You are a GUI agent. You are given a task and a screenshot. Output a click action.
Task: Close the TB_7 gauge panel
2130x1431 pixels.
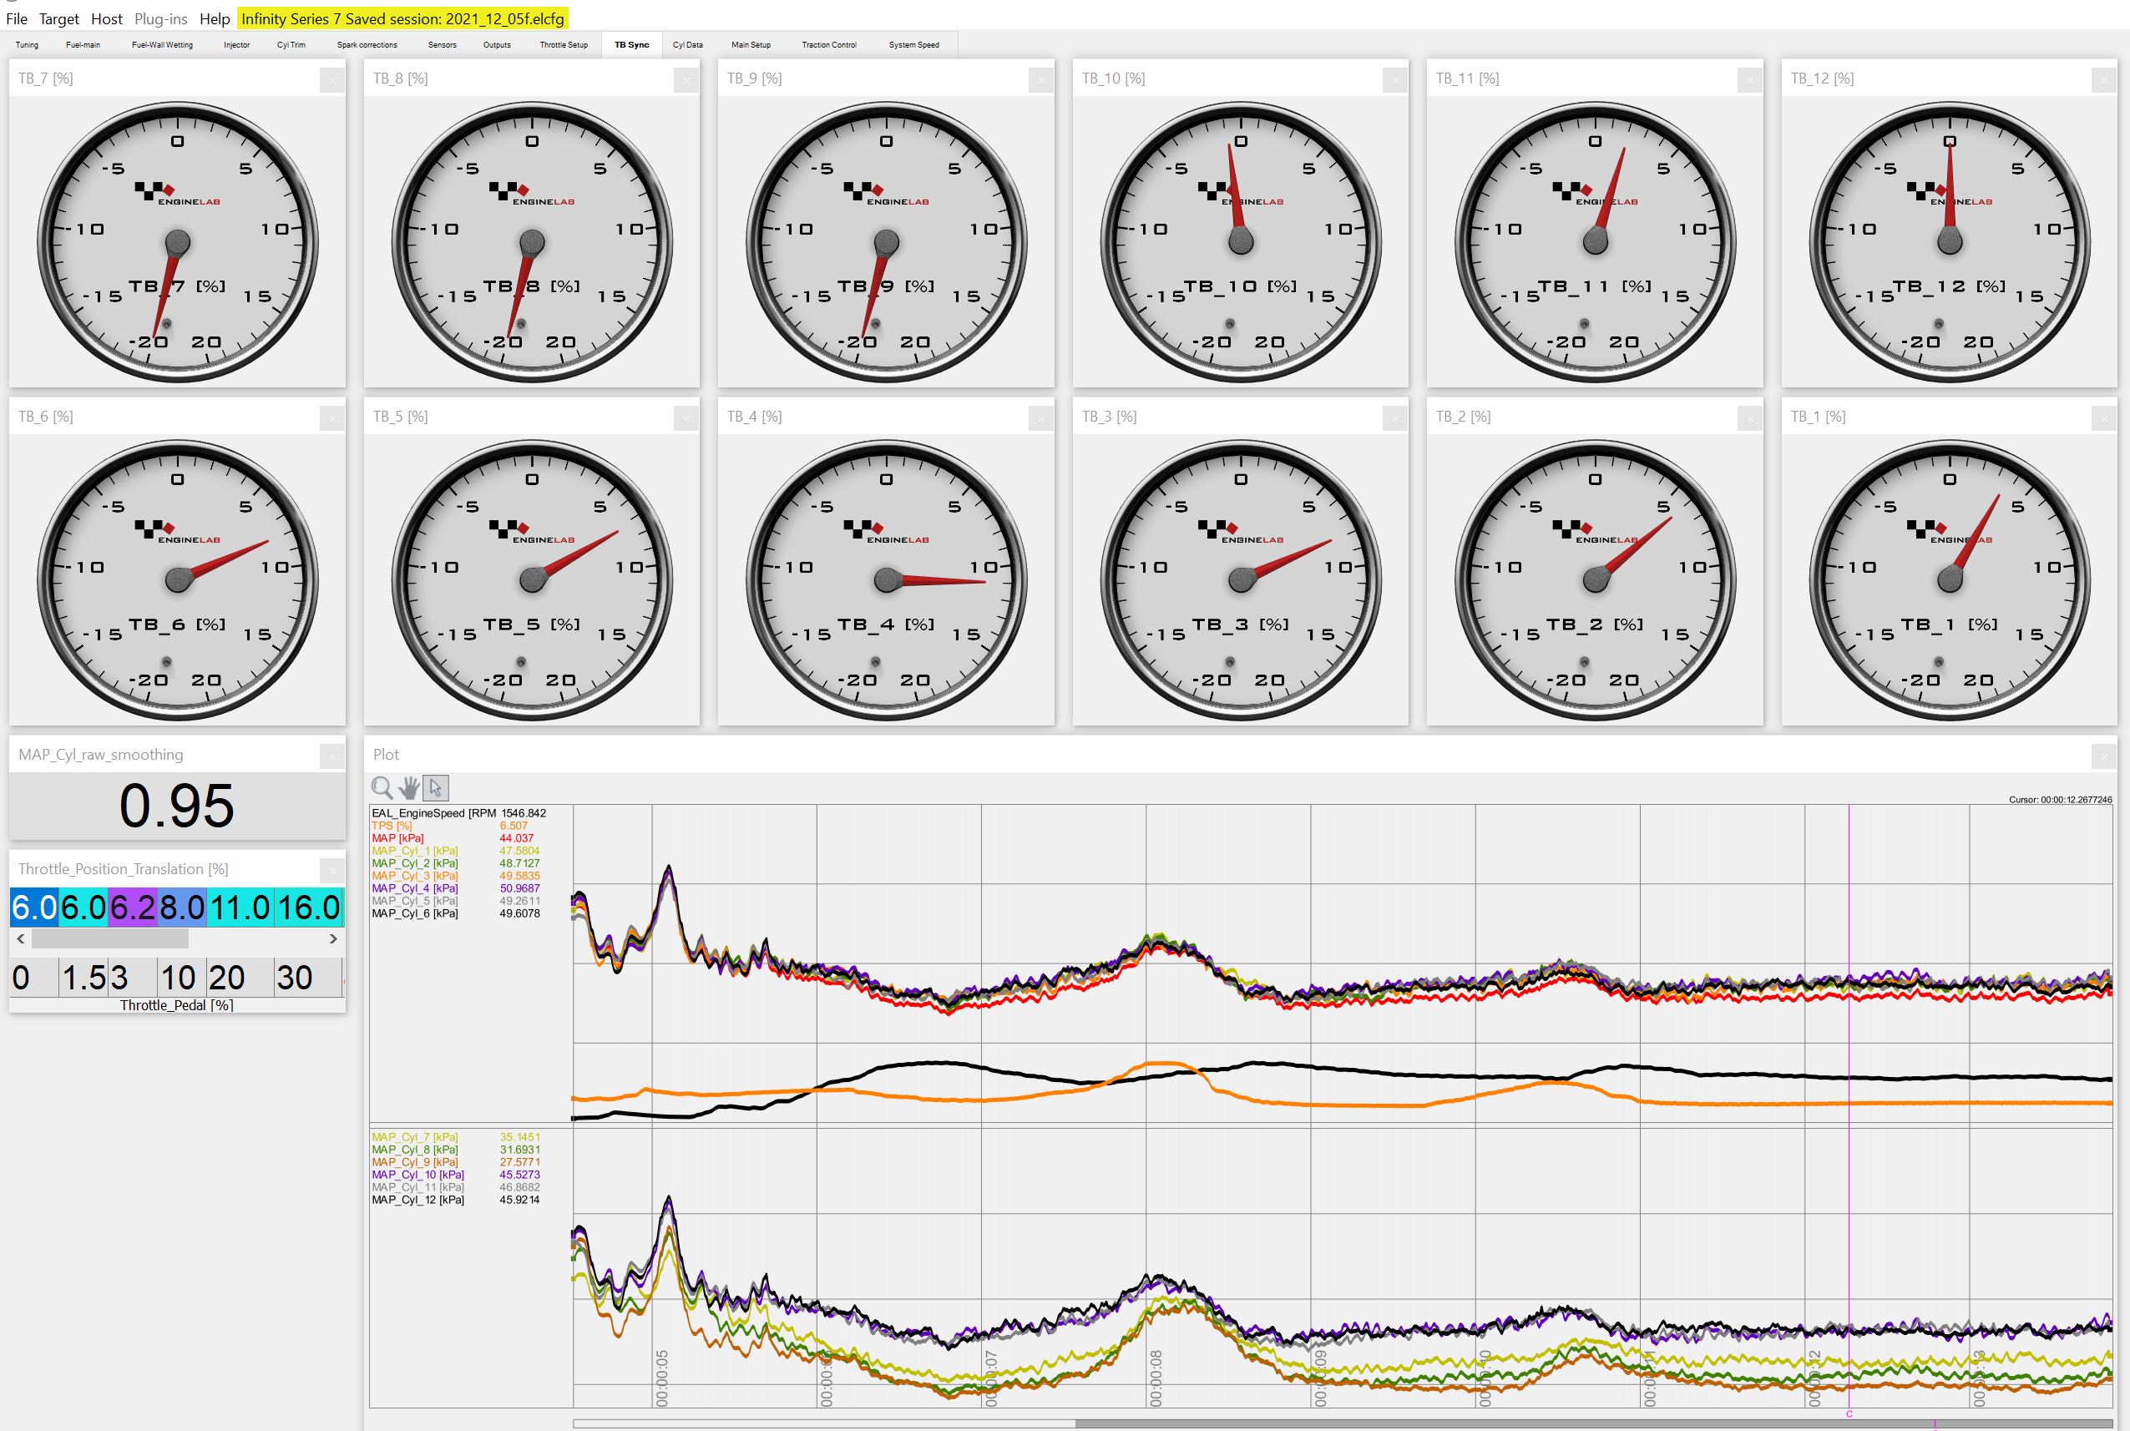pos(332,80)
